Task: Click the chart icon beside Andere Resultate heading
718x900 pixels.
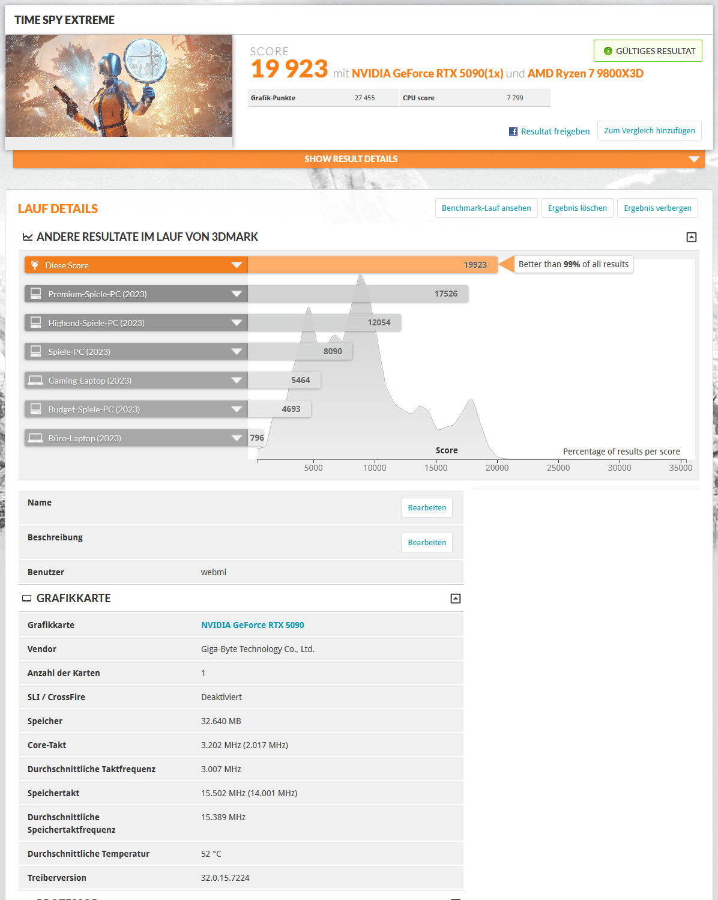Action: pos(28,237)
